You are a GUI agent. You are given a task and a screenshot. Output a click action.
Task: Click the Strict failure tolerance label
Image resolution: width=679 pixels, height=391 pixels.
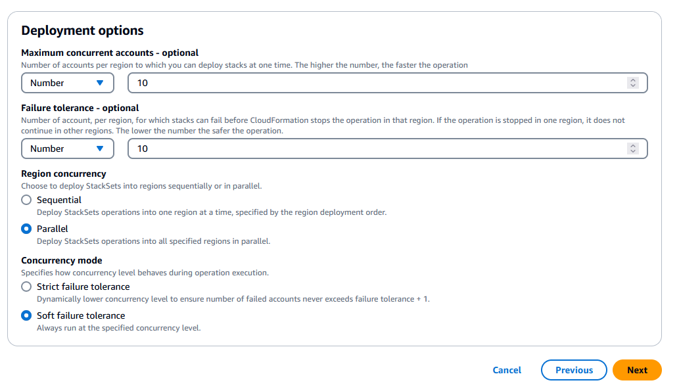click(83, 287)
